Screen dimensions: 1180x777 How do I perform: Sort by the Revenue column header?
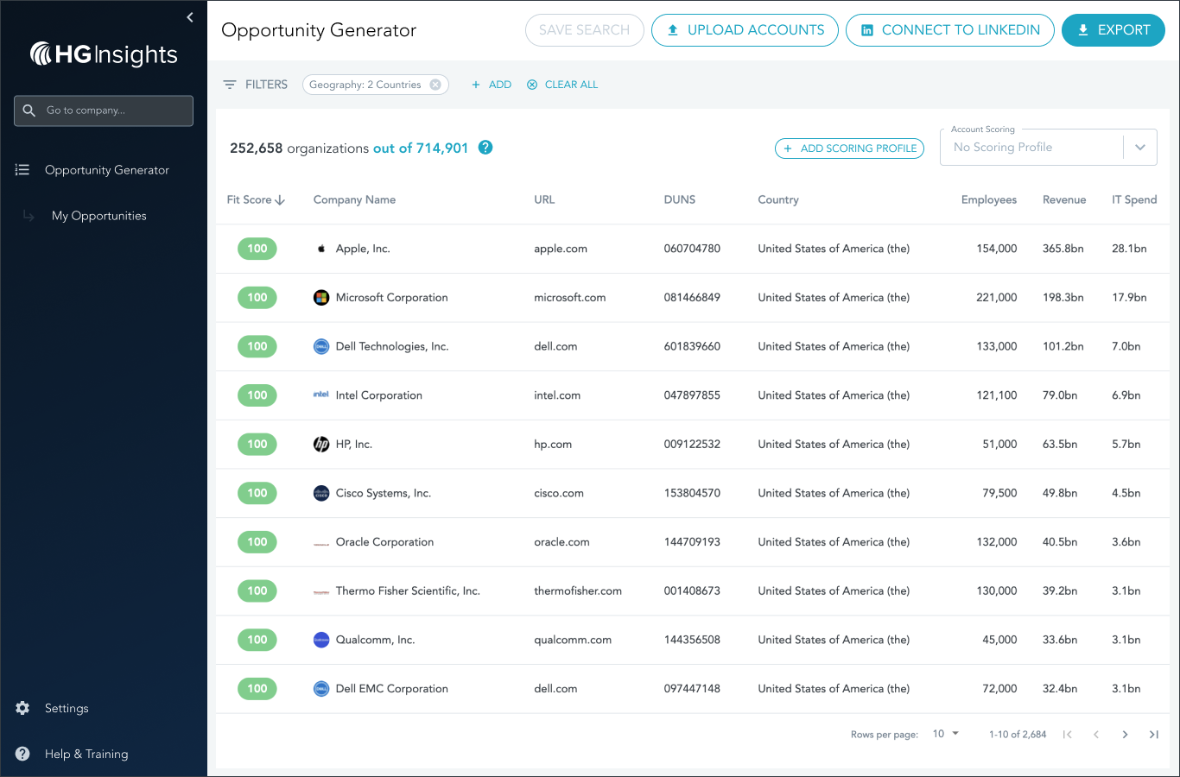point(1064,199)
